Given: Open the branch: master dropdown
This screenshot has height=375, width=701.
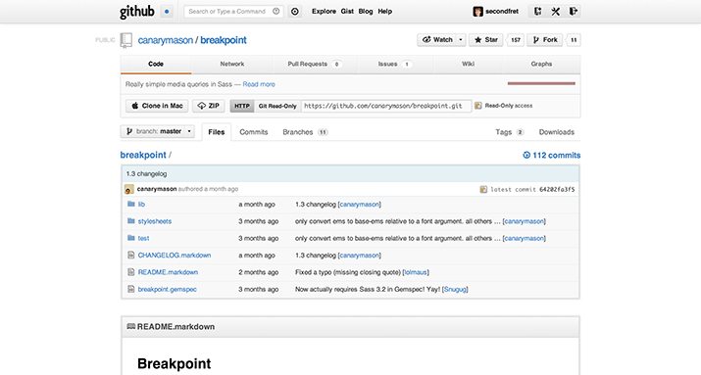Looking at the screenshot, I should (158, 131).
